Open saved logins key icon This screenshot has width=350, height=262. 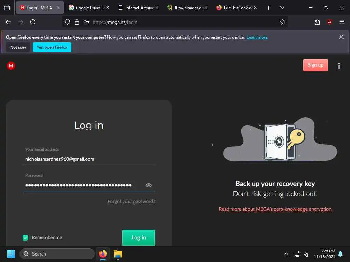(x=86, y=22)
